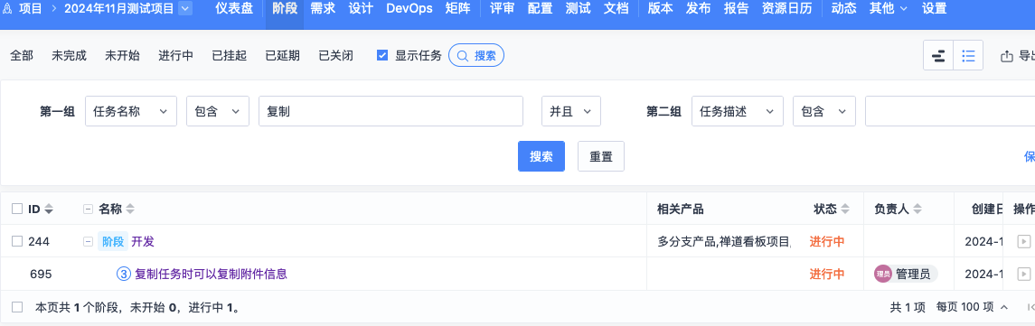
Task: Sort by 负责人 column arrows
Action: (x=917, y=210)
